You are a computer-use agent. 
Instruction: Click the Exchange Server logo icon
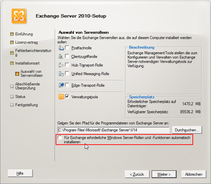click(19, 16)
